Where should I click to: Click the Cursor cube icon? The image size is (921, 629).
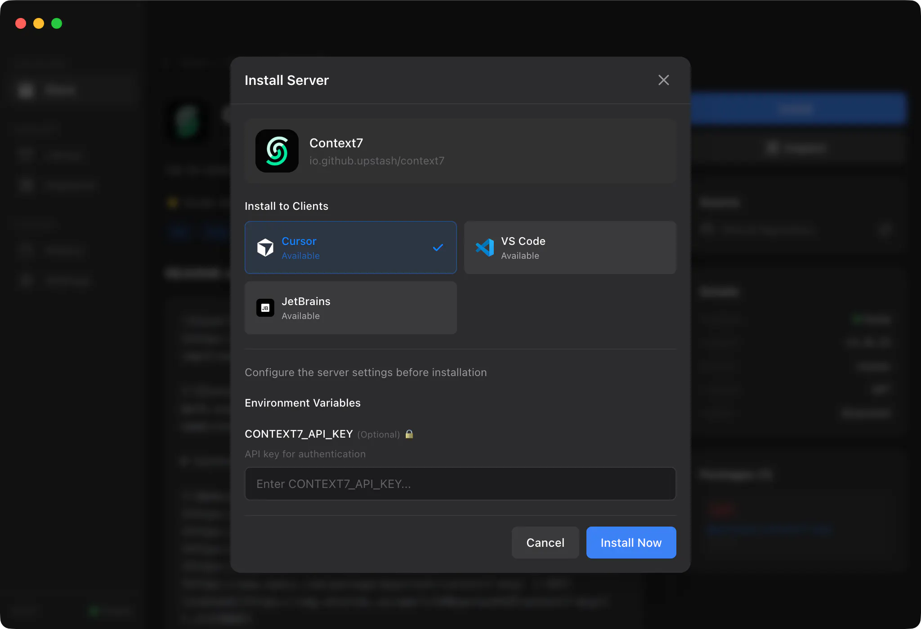coord(265,248)
